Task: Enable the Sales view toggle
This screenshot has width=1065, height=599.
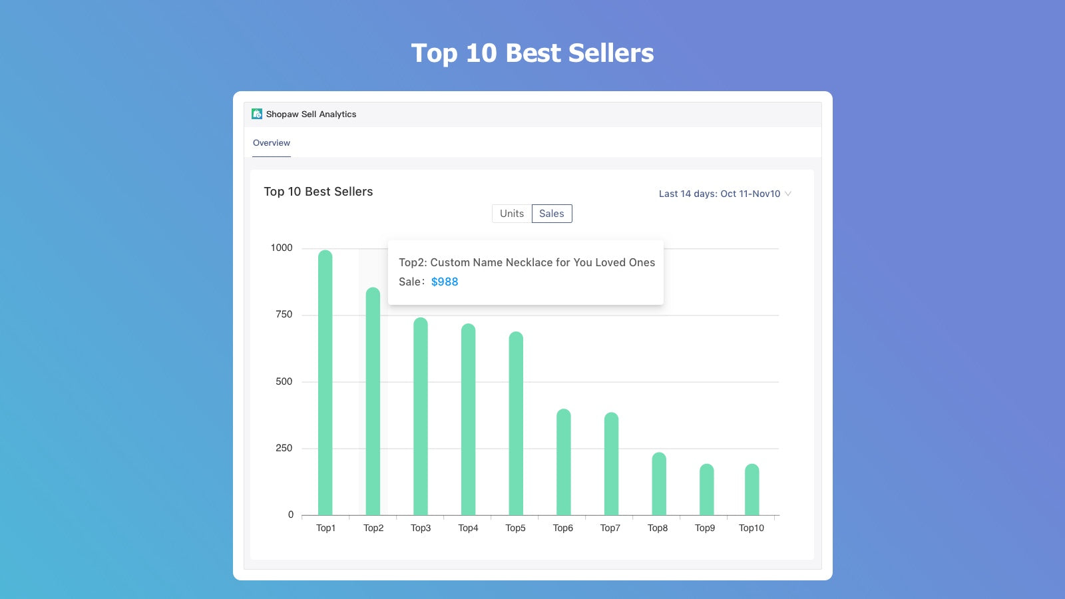Action: 551,213
